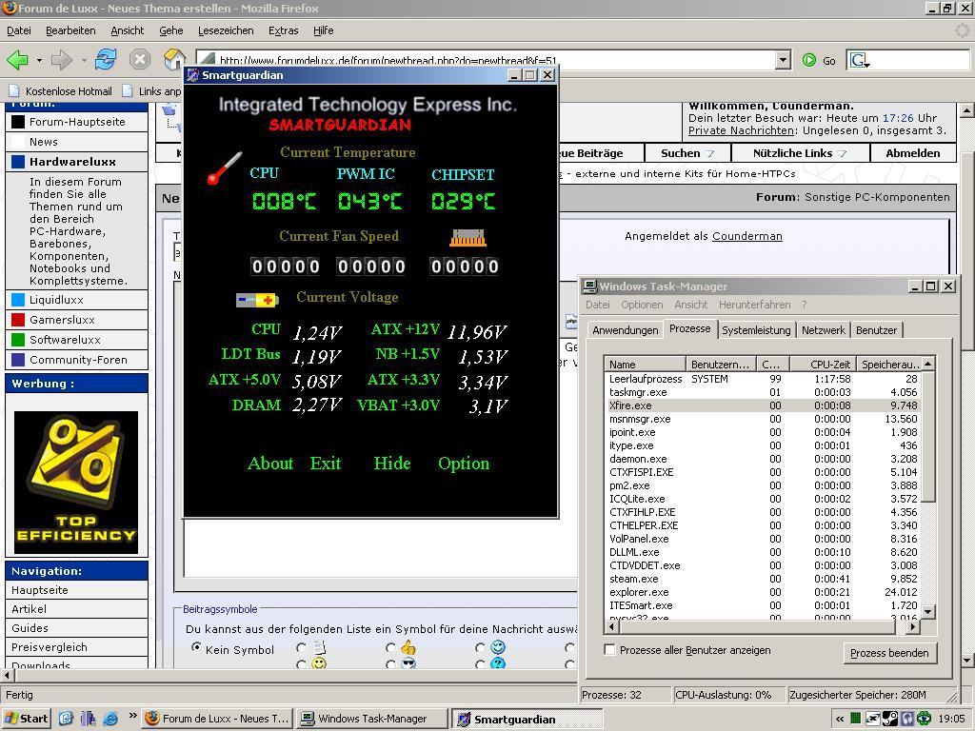975x731 pixels.
Task: Click the Counderman username link
Action: [x=746, y=236]
